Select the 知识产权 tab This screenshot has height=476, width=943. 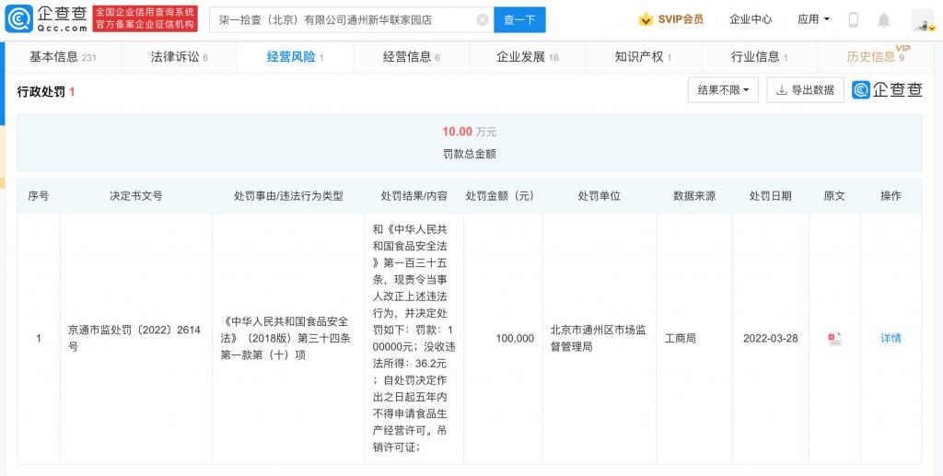click(643, 57)
